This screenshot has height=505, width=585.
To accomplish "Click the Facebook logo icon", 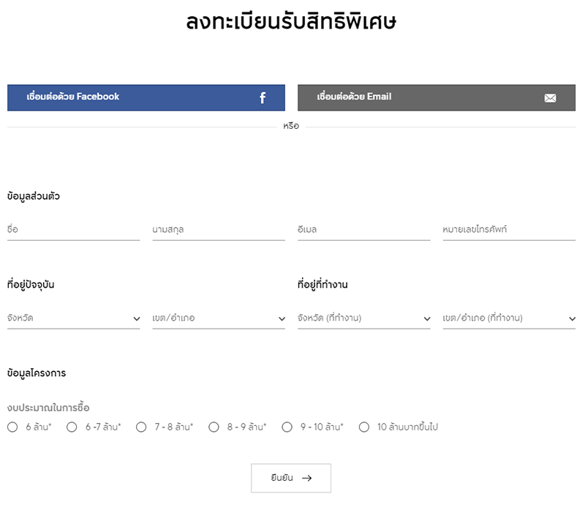I will [263, 98].
